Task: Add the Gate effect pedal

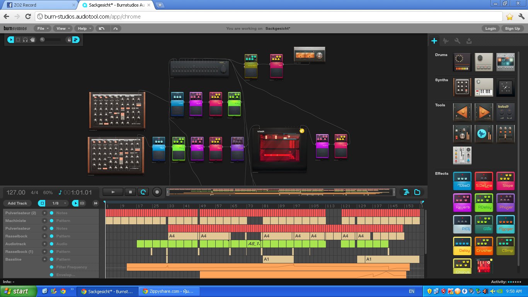Action: click(484, 224)
